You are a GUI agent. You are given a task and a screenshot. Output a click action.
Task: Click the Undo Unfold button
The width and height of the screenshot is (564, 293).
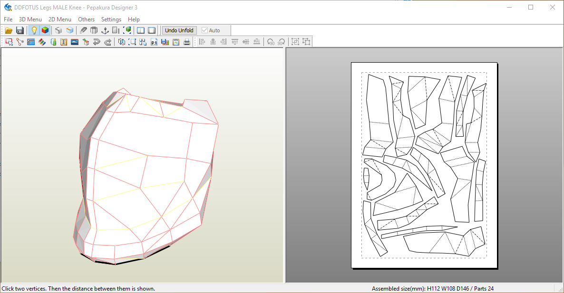179,30
